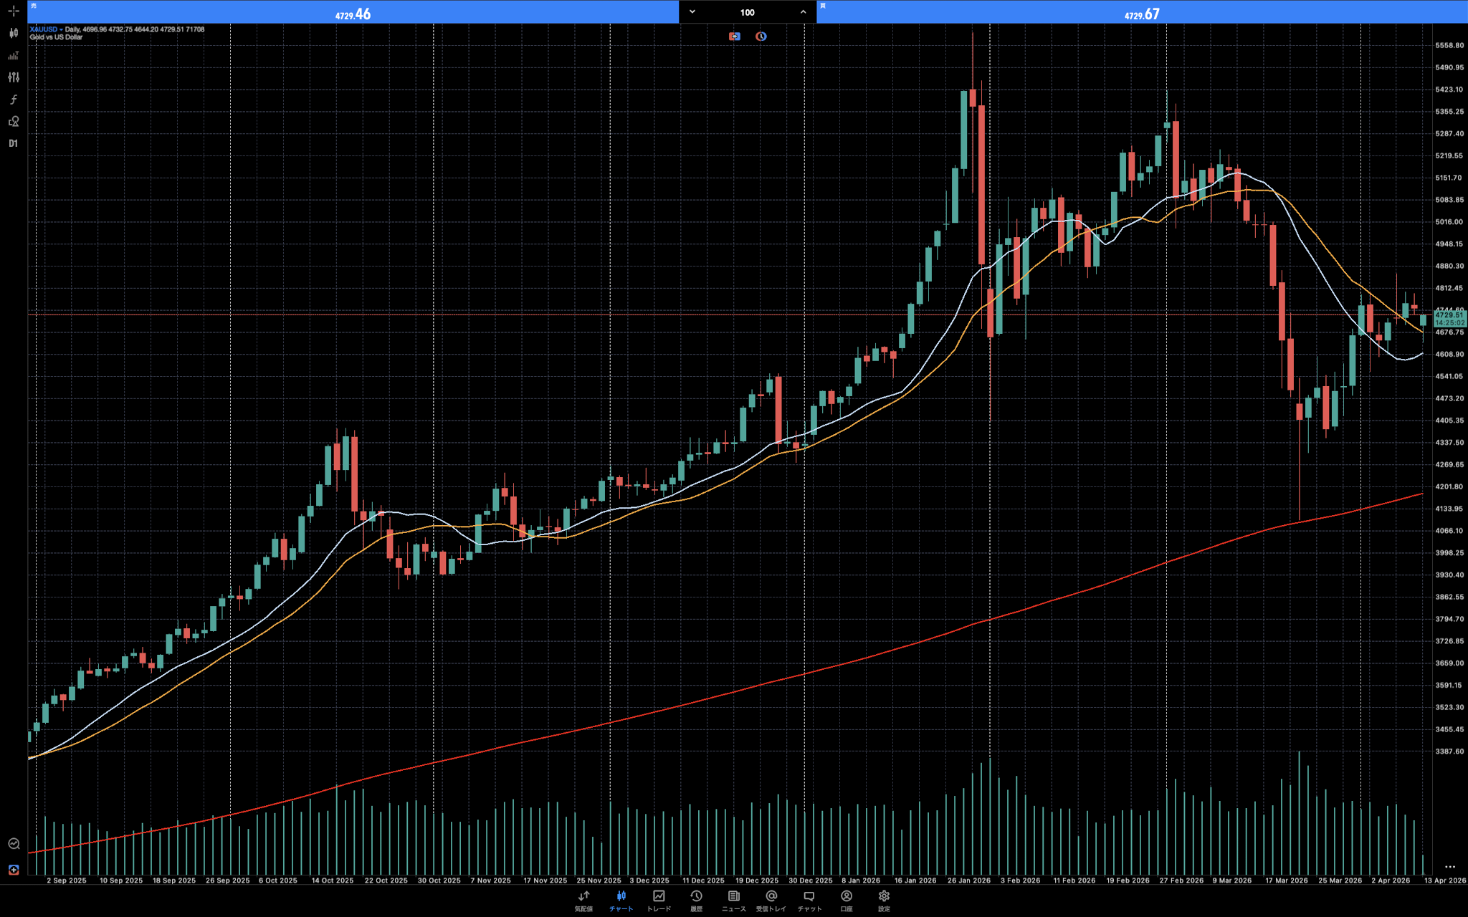Activate the crosshair tool in sidebar

[13, 11]
